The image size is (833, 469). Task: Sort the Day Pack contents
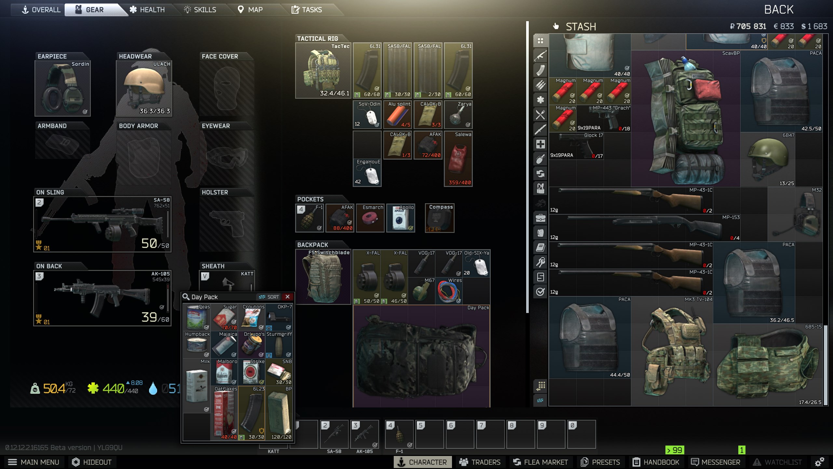tap(269, 297)
